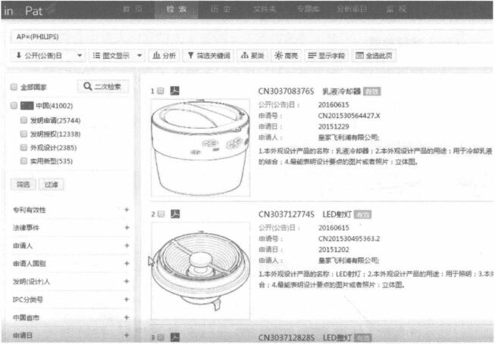Click application date 20151229
Image resolution: width=495 pixels, height=344 pixels.
(334, 126)
